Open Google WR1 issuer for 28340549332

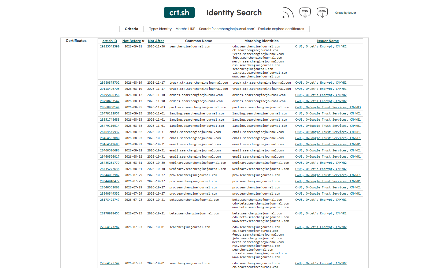(x=328, y=194)
